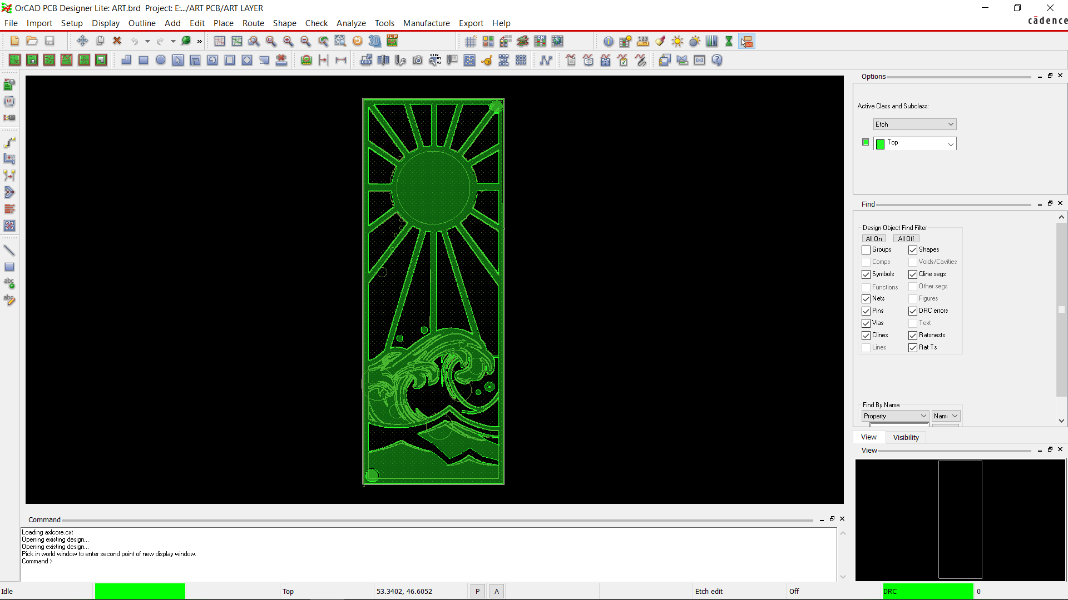Open the File menu
The height and width of the screenshot is (600, 1068).
coord(11,23)
